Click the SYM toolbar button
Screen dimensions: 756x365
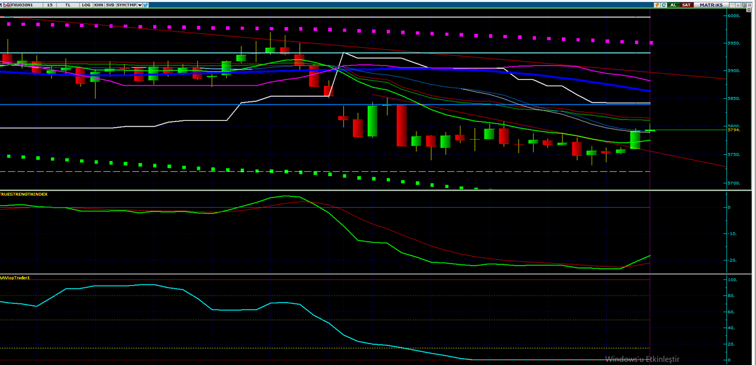(x=121, y=5)
